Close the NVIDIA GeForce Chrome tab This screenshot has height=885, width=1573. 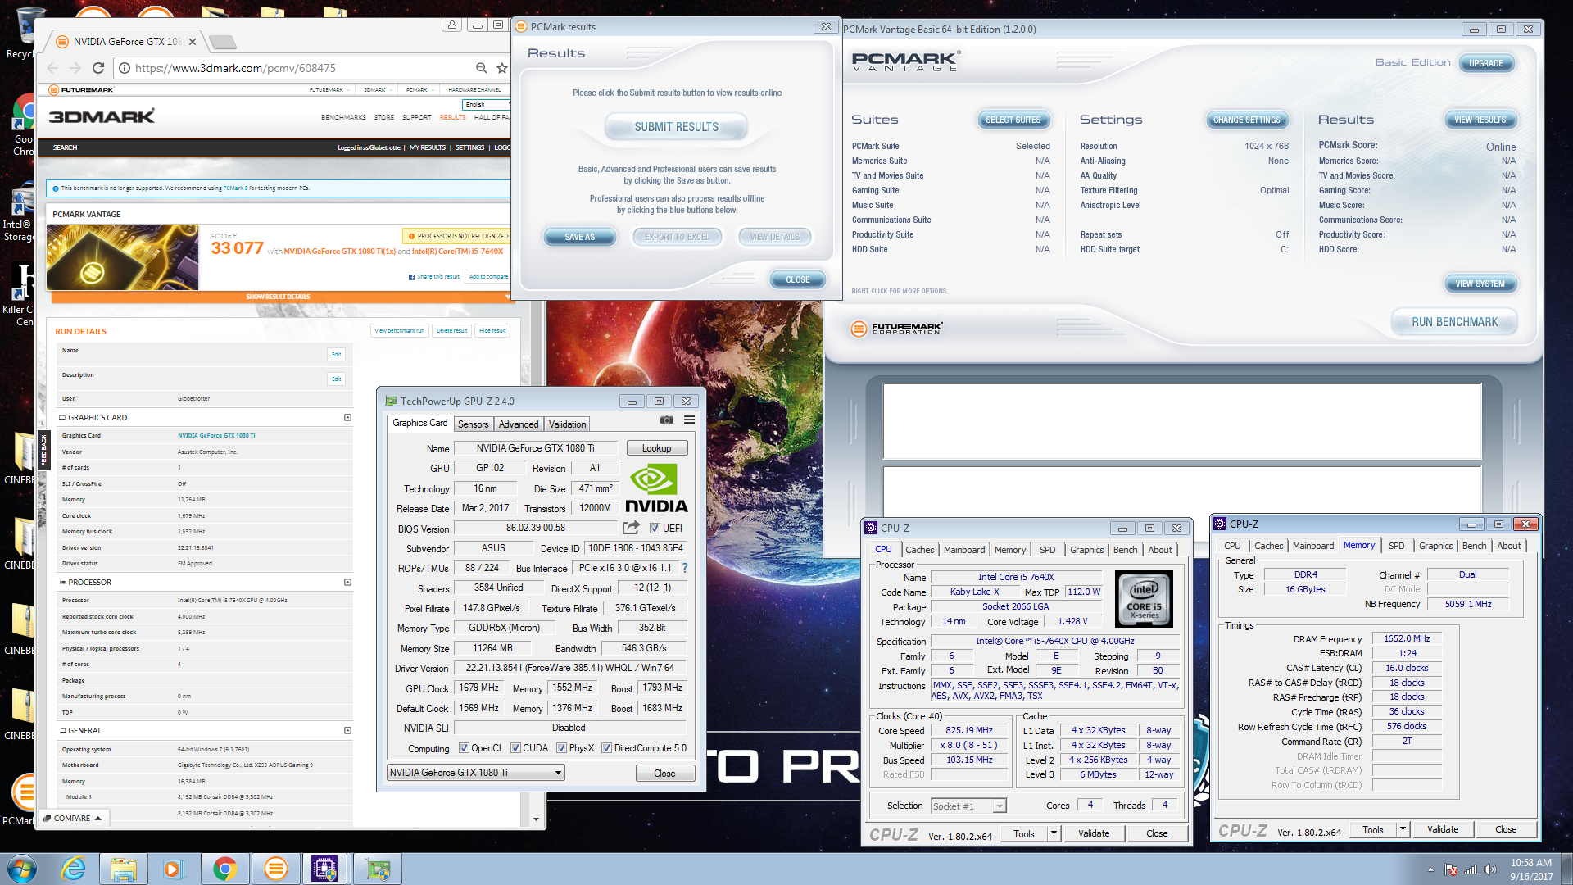pyautogui.click(x=193, y=42)
